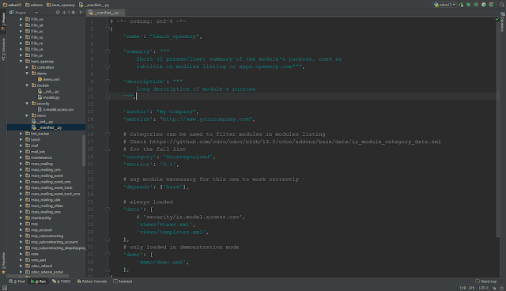Expand the lunch folder

tap(21, 139)
